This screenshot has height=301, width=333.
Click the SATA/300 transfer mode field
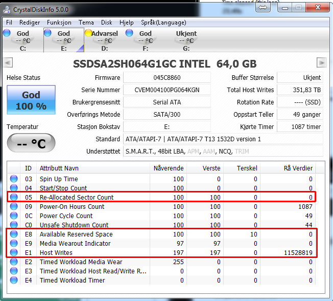click(x=167, y=115)
